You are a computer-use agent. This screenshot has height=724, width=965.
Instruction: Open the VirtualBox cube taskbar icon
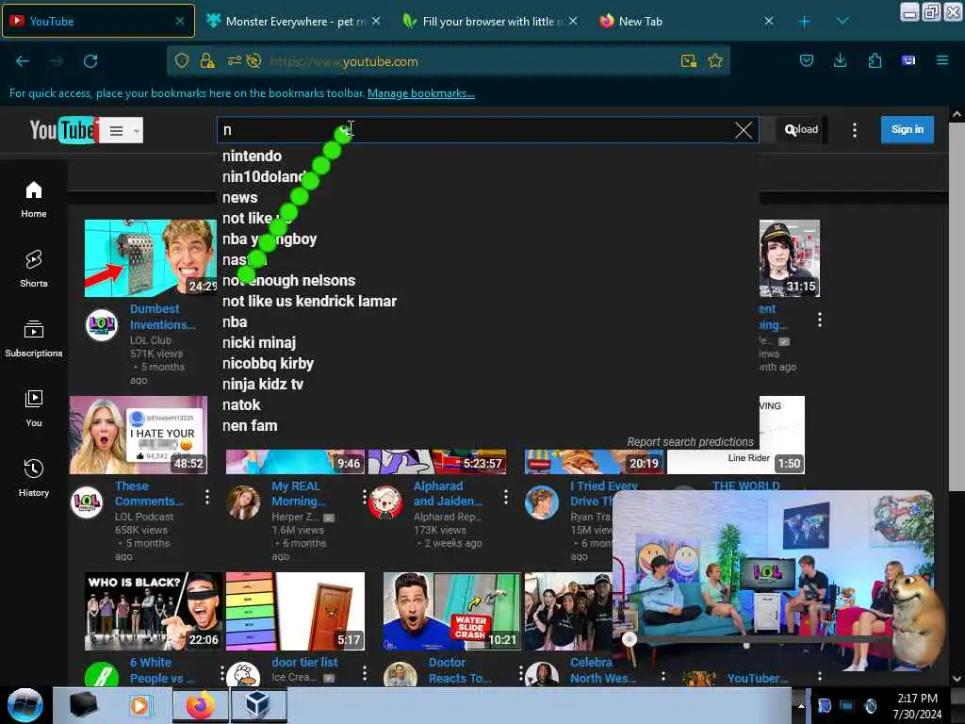(258, 705)
